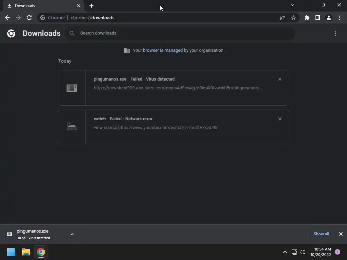Viewport: 347px width, 260px height.
Task: Expand pingumanos.exe download shelf options
Action: [72, 234]
